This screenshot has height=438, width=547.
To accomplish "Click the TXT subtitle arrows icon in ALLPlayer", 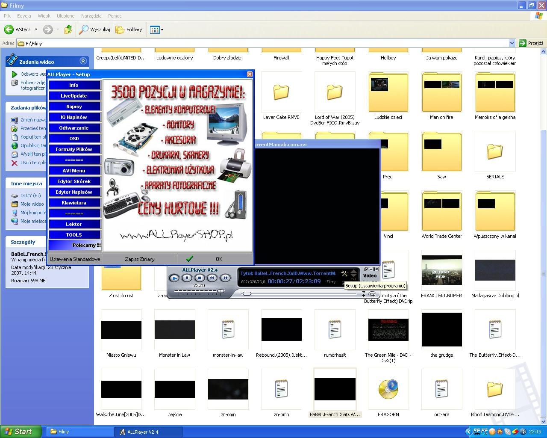I will (354, 275).
